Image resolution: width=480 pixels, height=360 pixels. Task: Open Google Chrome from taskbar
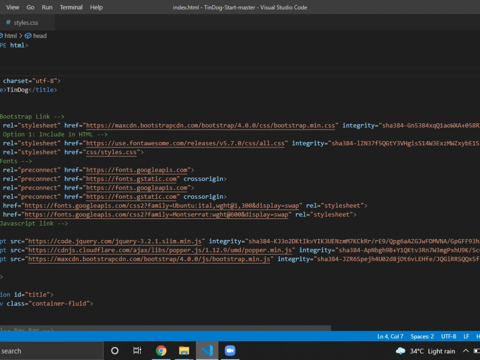161,351
